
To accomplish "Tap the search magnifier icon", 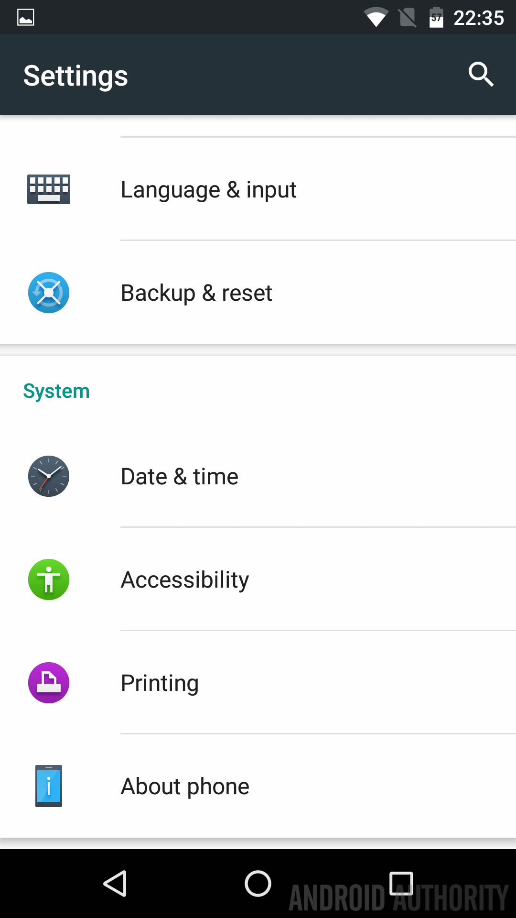I will 480,75.
